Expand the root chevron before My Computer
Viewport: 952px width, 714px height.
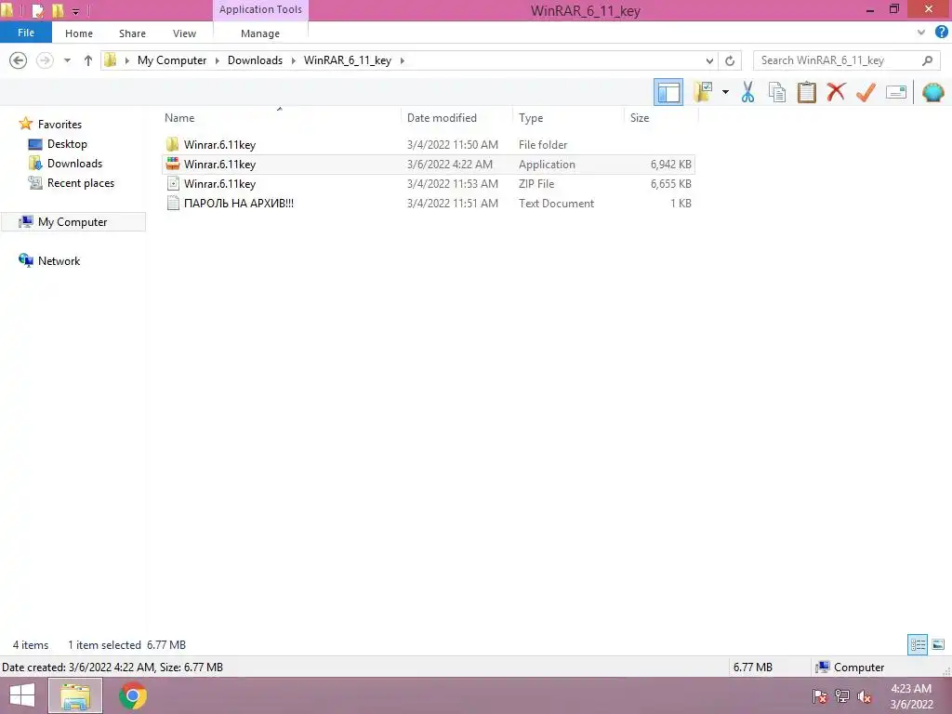[x=126, y=60]
